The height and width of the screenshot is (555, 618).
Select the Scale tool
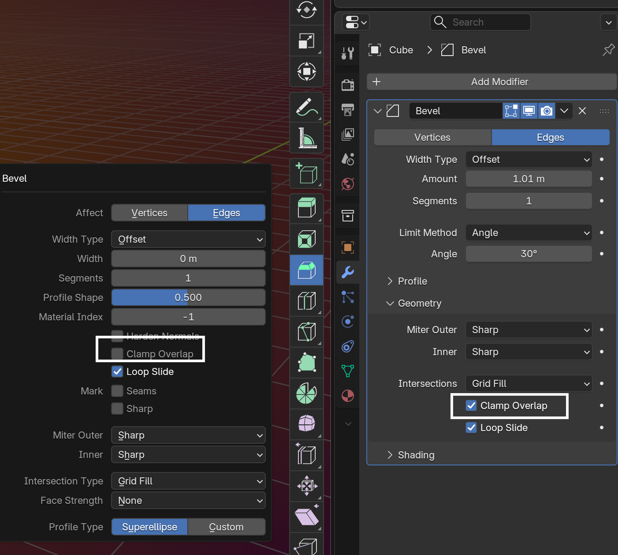[307, 41]
